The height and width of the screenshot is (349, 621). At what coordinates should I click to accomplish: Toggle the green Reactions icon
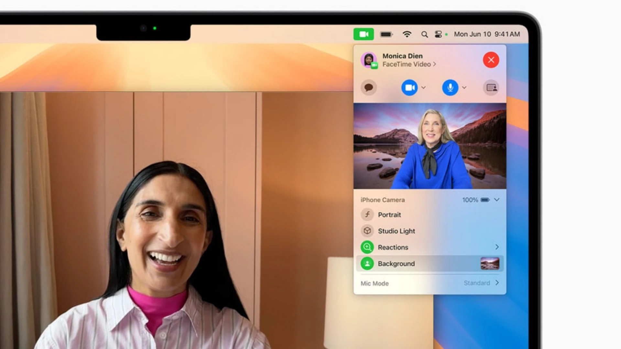point(367,247)
